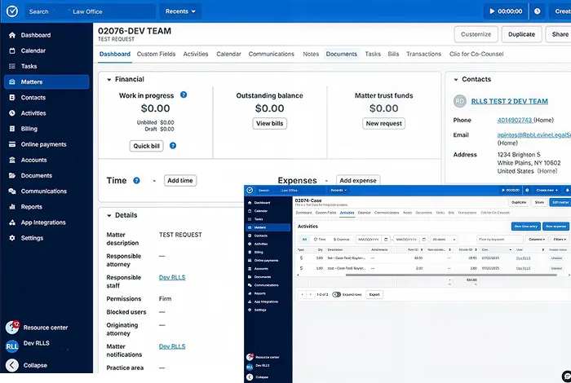Switch to the main Communications tab
The height and width of the screenshot is (383, 571).
tap(272, 54)
